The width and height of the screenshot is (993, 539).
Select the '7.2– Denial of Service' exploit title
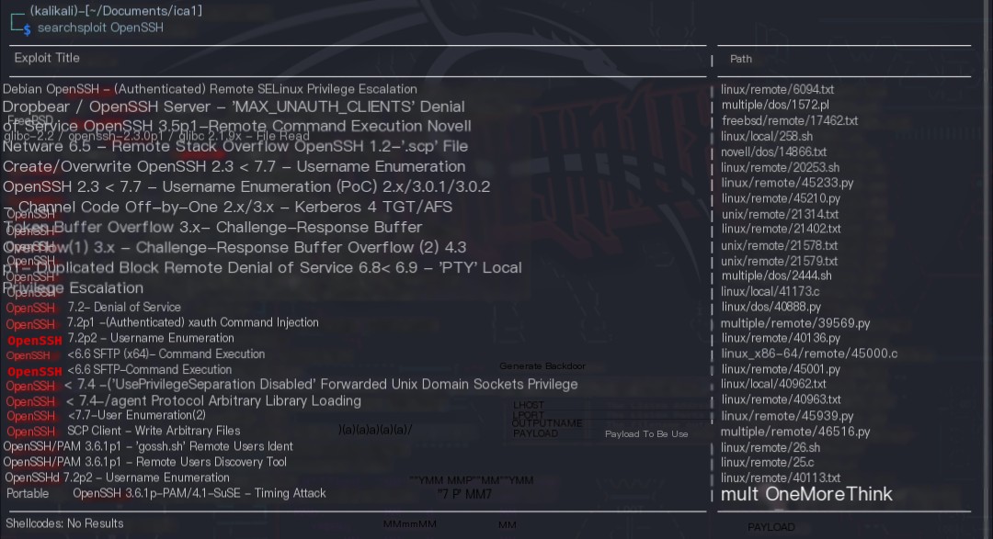pyautogui.click(x=124, y=307)
